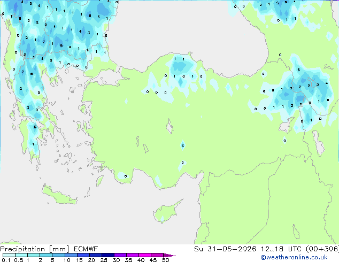339x262 pixels.
Task: Select the 40–45 mm magenta swatch
Action: (145, 255)
